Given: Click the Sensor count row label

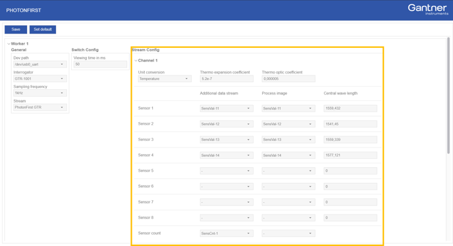Looking at the screenshot, I should click(x=149, y=233).
